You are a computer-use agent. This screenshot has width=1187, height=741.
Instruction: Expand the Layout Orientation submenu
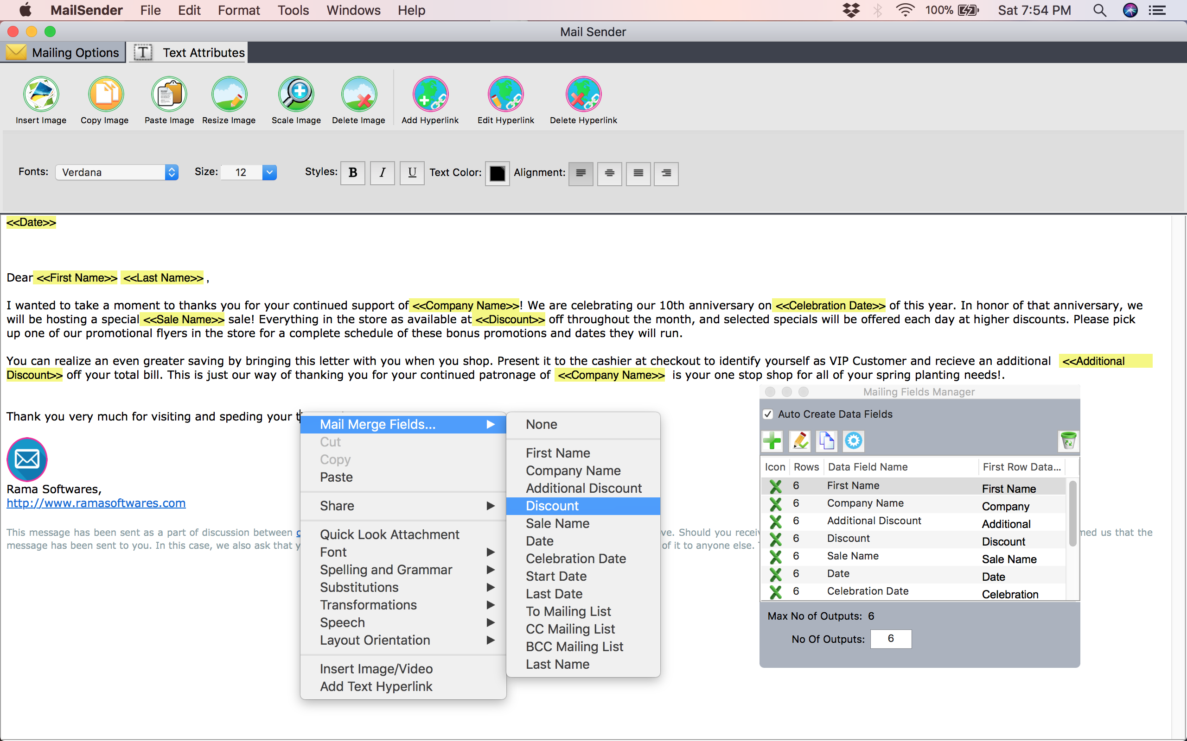[x=403, y=641]
